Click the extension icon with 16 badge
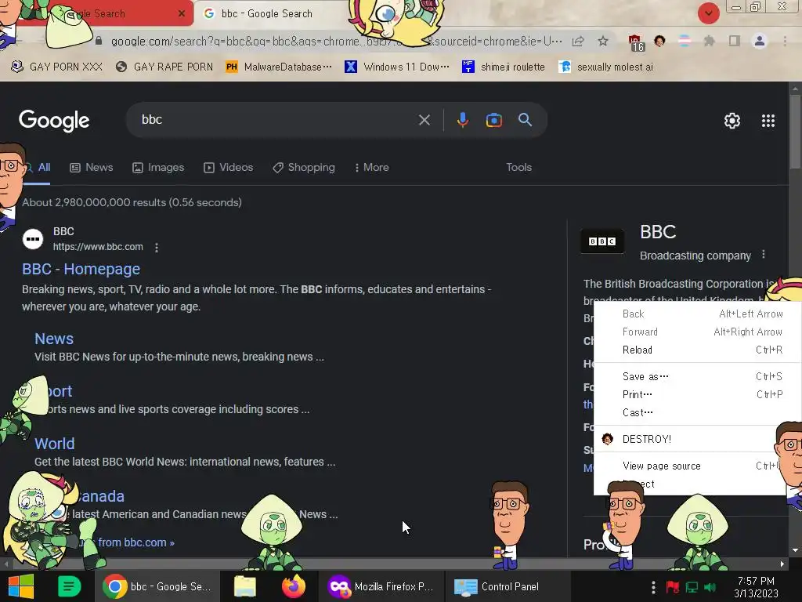Screen dimensions: 802x602 click(x=636, y=42)
